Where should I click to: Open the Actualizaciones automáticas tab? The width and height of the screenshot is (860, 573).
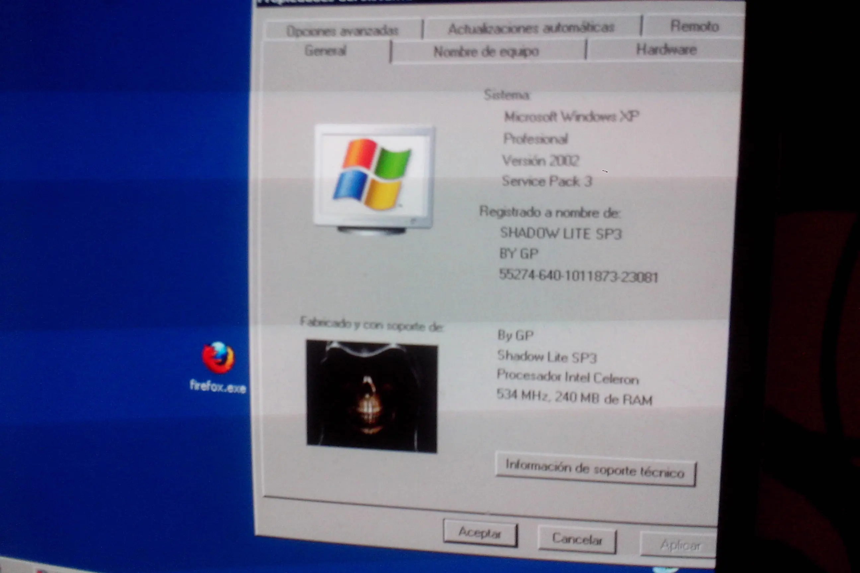(x=531, y=28)
